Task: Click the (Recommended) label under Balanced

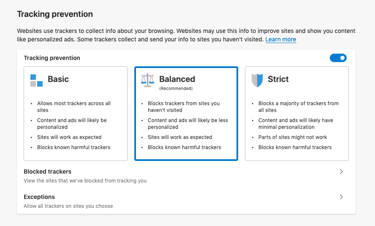Action: tap(176, 89)
